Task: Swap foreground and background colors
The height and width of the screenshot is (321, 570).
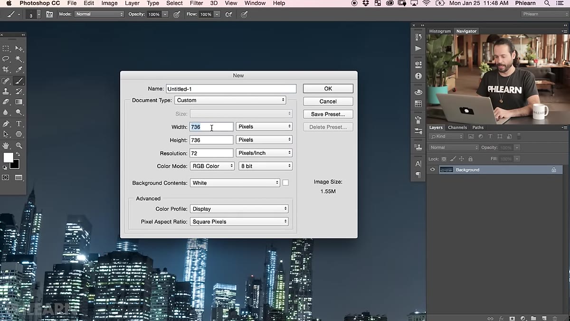Action: [18, 154]
